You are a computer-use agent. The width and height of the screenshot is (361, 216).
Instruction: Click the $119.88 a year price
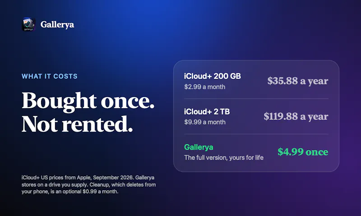[296, 116]
